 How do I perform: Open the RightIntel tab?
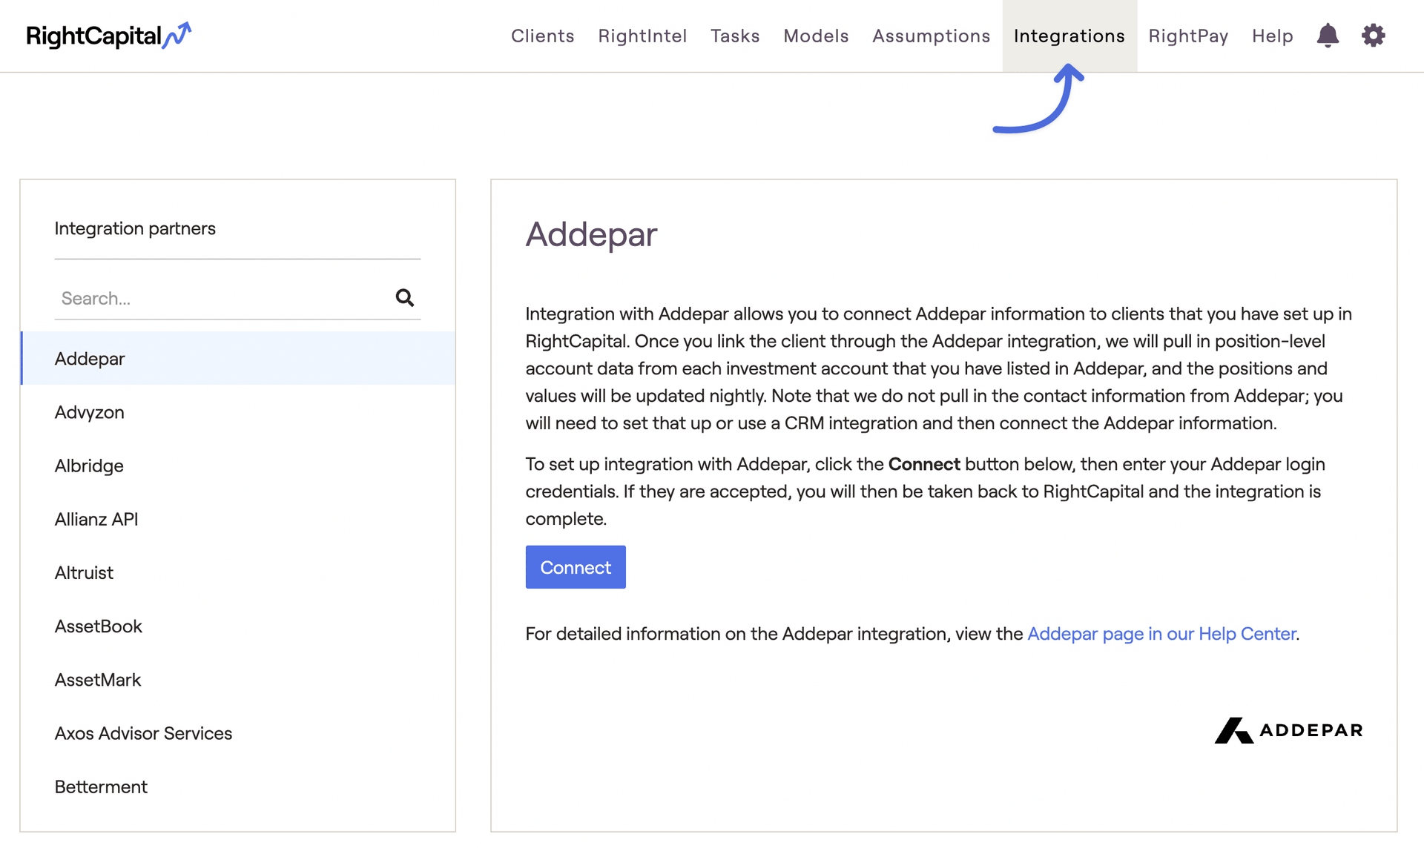coord(642,36)
